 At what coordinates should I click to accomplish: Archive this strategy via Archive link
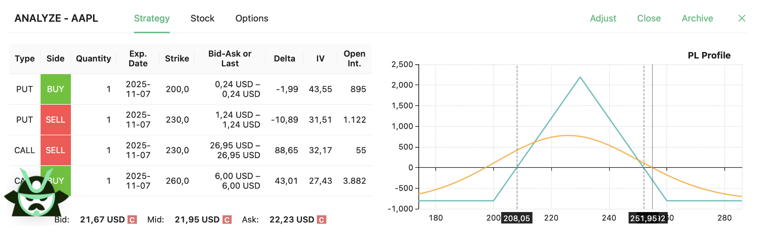tap(697, 18)
